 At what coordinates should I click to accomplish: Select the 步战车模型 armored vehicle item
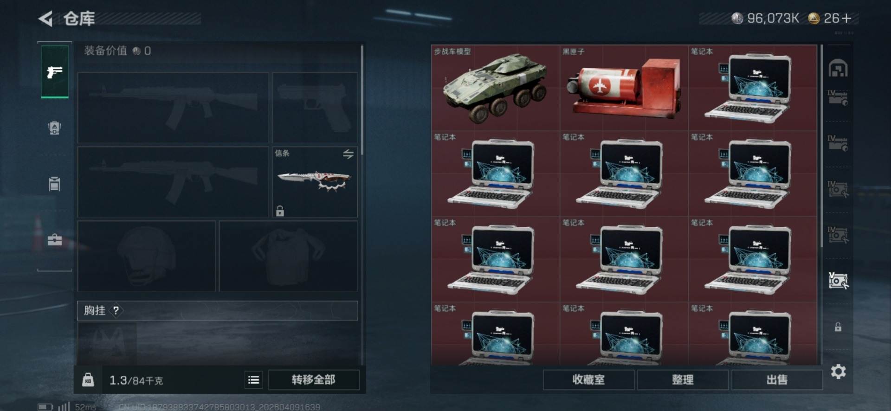pyautogui.click(x=495, y=88)
